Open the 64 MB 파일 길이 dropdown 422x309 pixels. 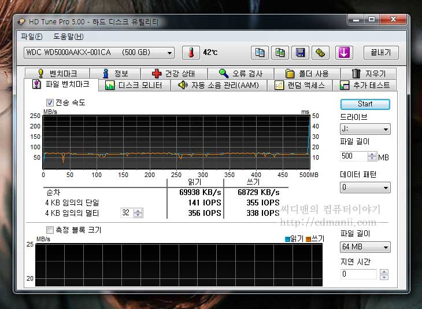[x=365, y=247]
